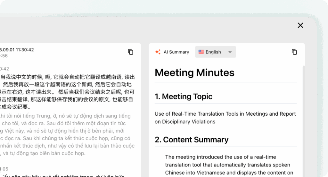Click the Chinese transcript line ending 读出

coord(67,77)
